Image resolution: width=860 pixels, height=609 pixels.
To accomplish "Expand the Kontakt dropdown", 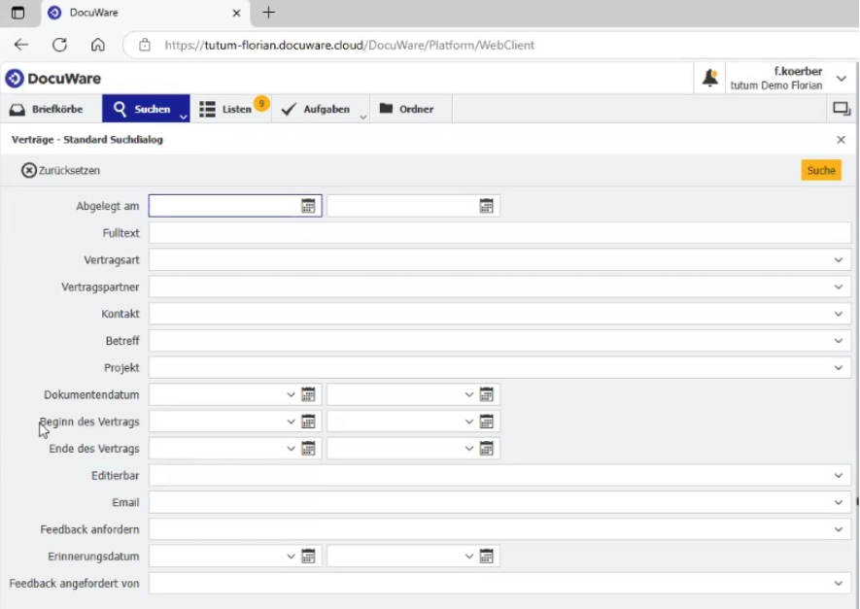I will [838, 314].
